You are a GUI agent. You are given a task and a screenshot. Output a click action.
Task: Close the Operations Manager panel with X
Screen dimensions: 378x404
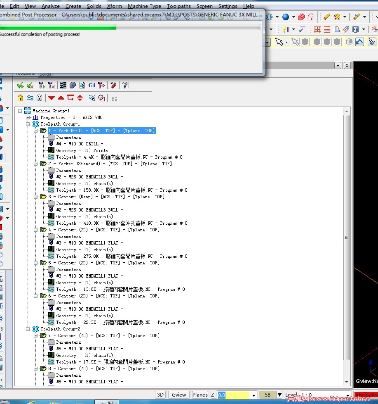coord(347,65)
